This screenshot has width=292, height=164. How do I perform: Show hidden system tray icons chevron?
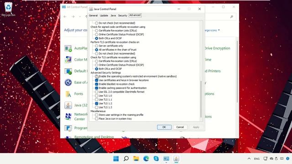[x=249, y=159]
